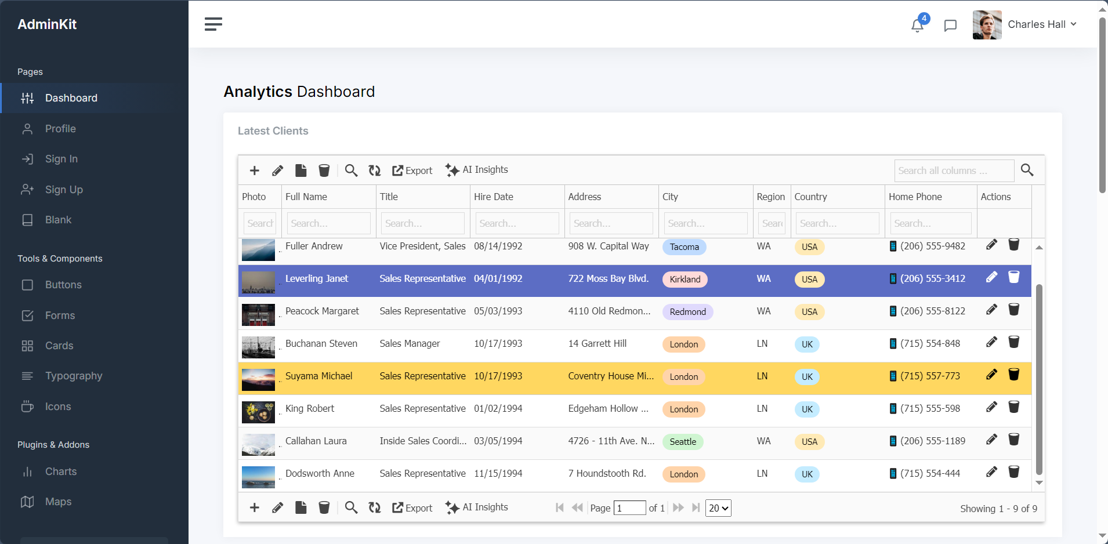Click the magnifier icon beside global search box
The width and height of the screenshot is (1108, 544).
[x=1027, y=170]
